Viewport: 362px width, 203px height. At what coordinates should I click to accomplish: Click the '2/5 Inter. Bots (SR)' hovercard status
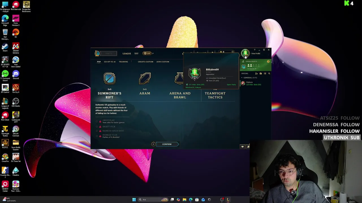(196, 85)
